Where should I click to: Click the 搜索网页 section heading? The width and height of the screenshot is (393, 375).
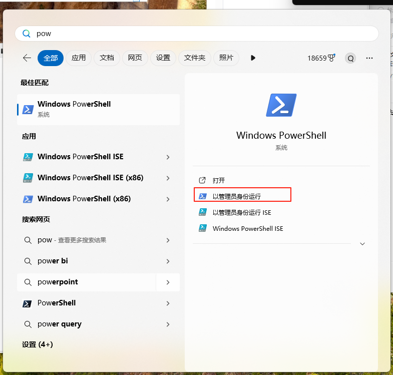[36, 219]
